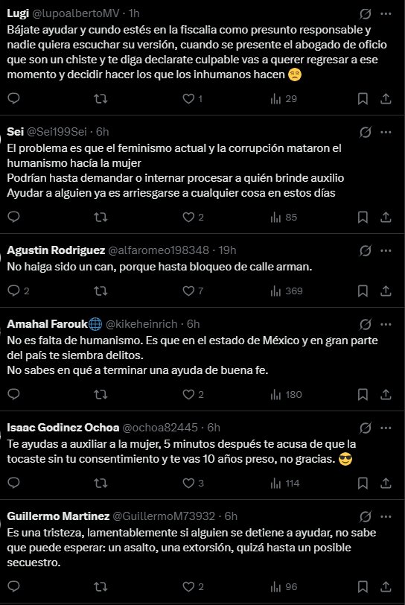Open more options on Guillermo Martinez's tweet
Viewport: 405px width, 605px height.
(386, 516)
